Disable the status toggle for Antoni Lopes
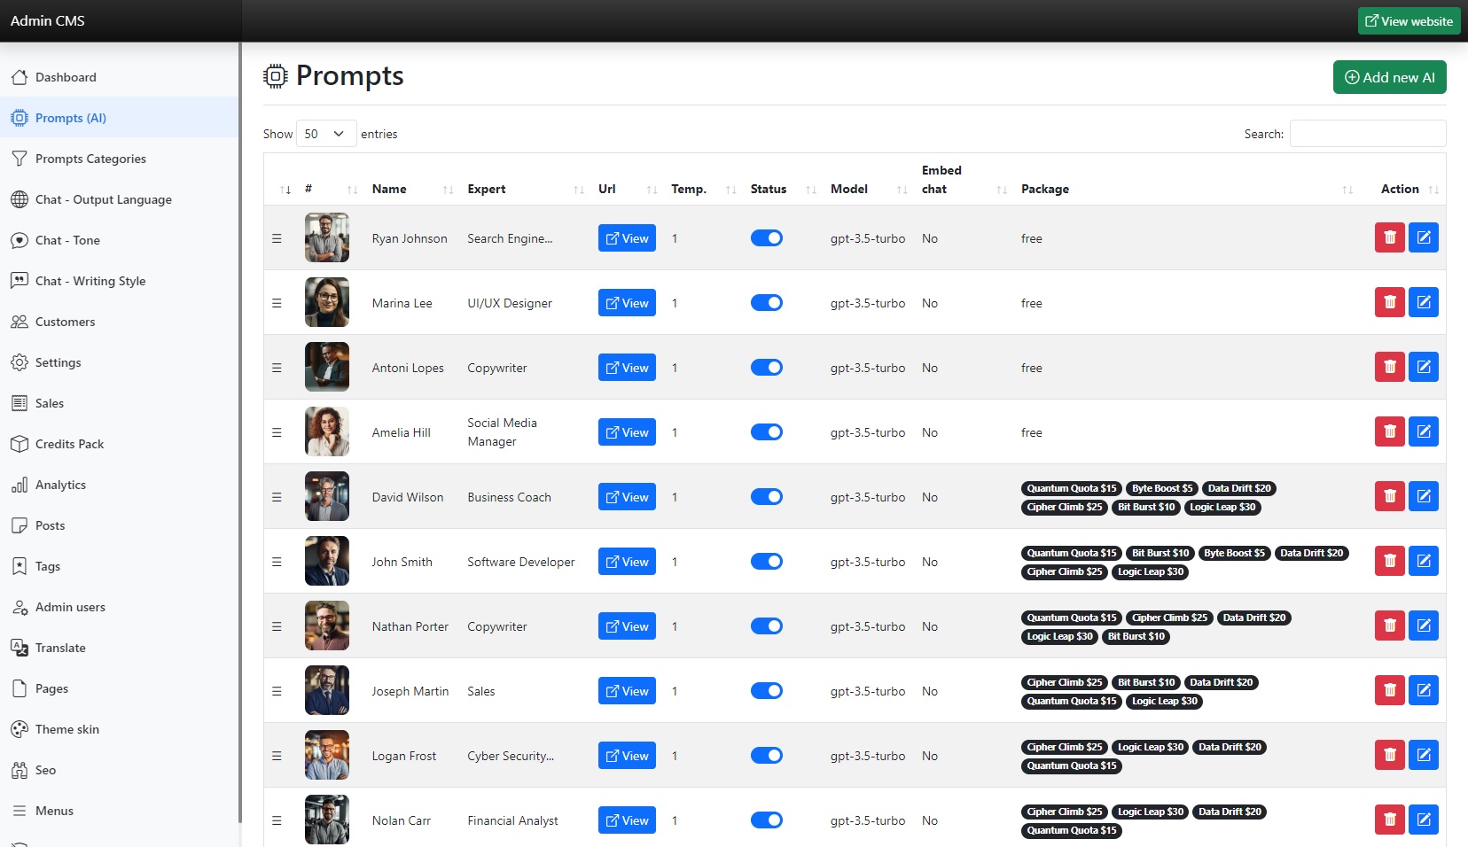The height and width of the screenshot is (847, 1468). 766,368
